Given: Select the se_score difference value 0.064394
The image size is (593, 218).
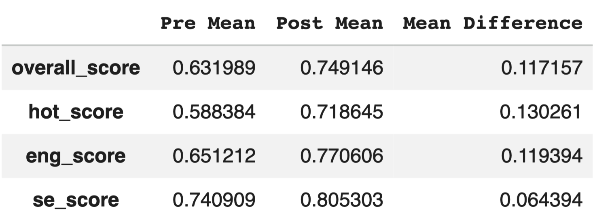Looking at the screenshot, I should point(542,200).
